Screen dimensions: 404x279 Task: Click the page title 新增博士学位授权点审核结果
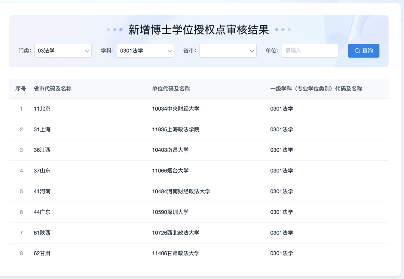(x=199, y=30)
